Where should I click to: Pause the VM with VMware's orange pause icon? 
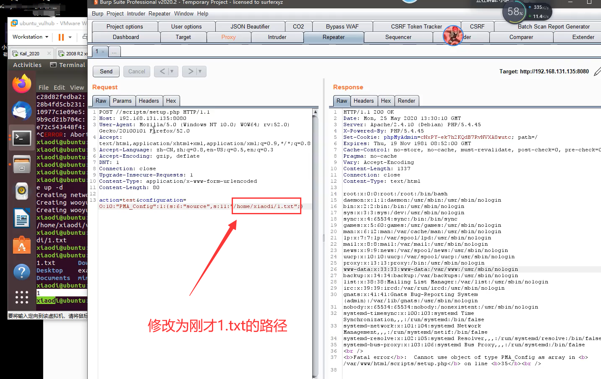(61, 37)
